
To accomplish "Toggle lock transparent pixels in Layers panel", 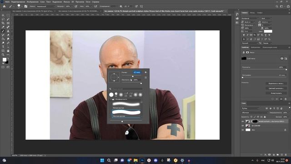I will (x=251, y=117).
